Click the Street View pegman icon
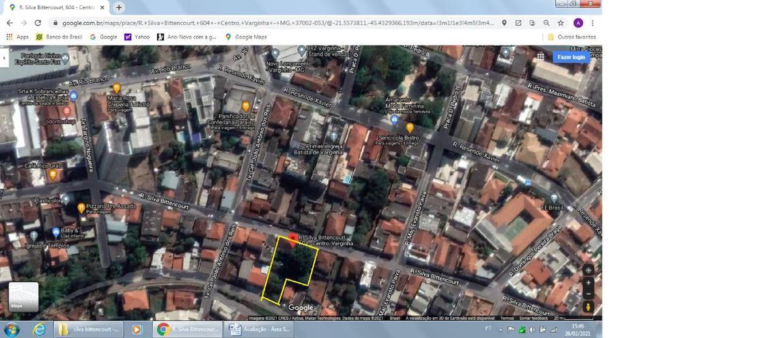782x338 pixels. coord(588,306)
